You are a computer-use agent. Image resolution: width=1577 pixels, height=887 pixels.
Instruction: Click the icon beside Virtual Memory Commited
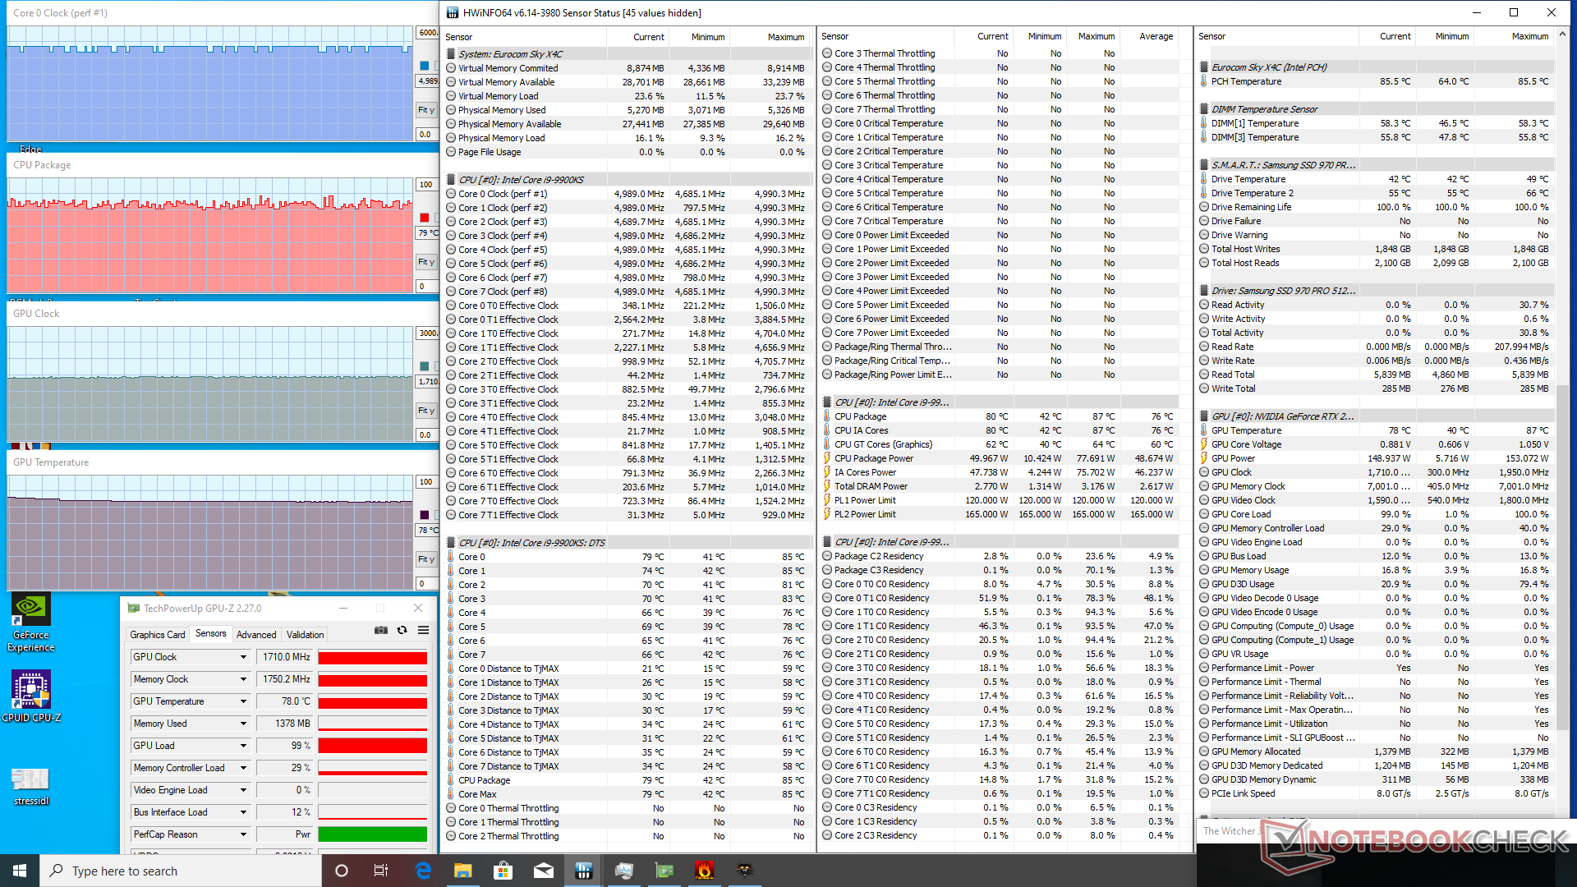[451, 68]
